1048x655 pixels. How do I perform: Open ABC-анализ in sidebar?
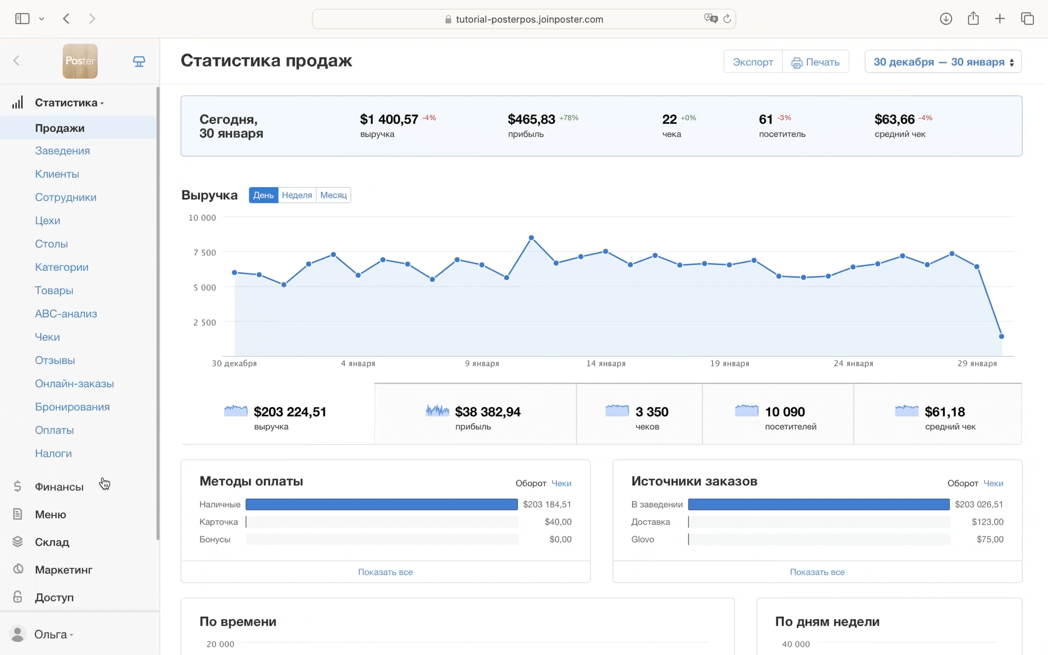pyautogui.click(x=66, y=314)
